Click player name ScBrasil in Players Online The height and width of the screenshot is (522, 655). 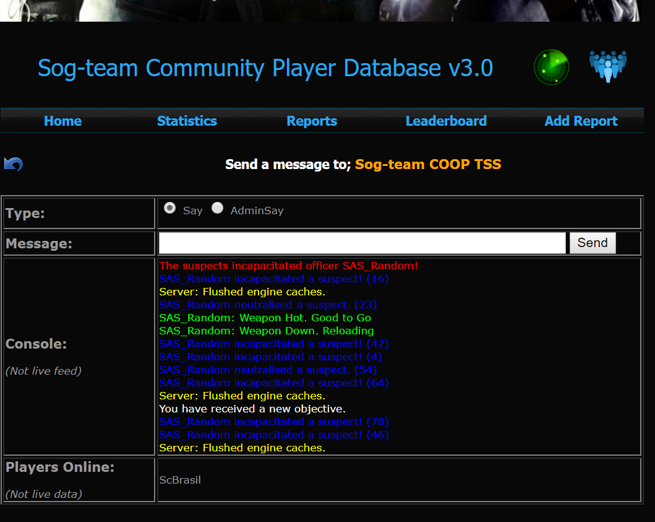pyautogui.click(x=180, y=480)
